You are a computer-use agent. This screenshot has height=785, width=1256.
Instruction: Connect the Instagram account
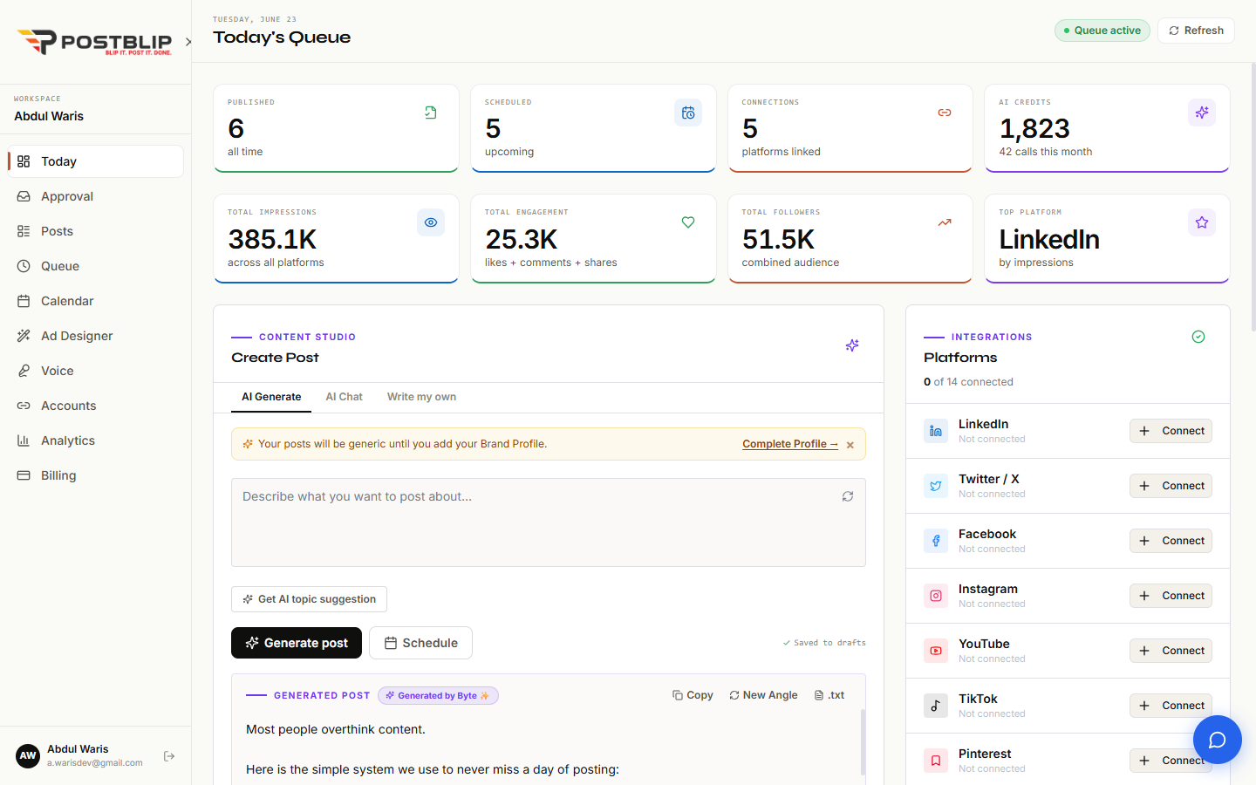pyautogui.click(x=1171, y=596)
